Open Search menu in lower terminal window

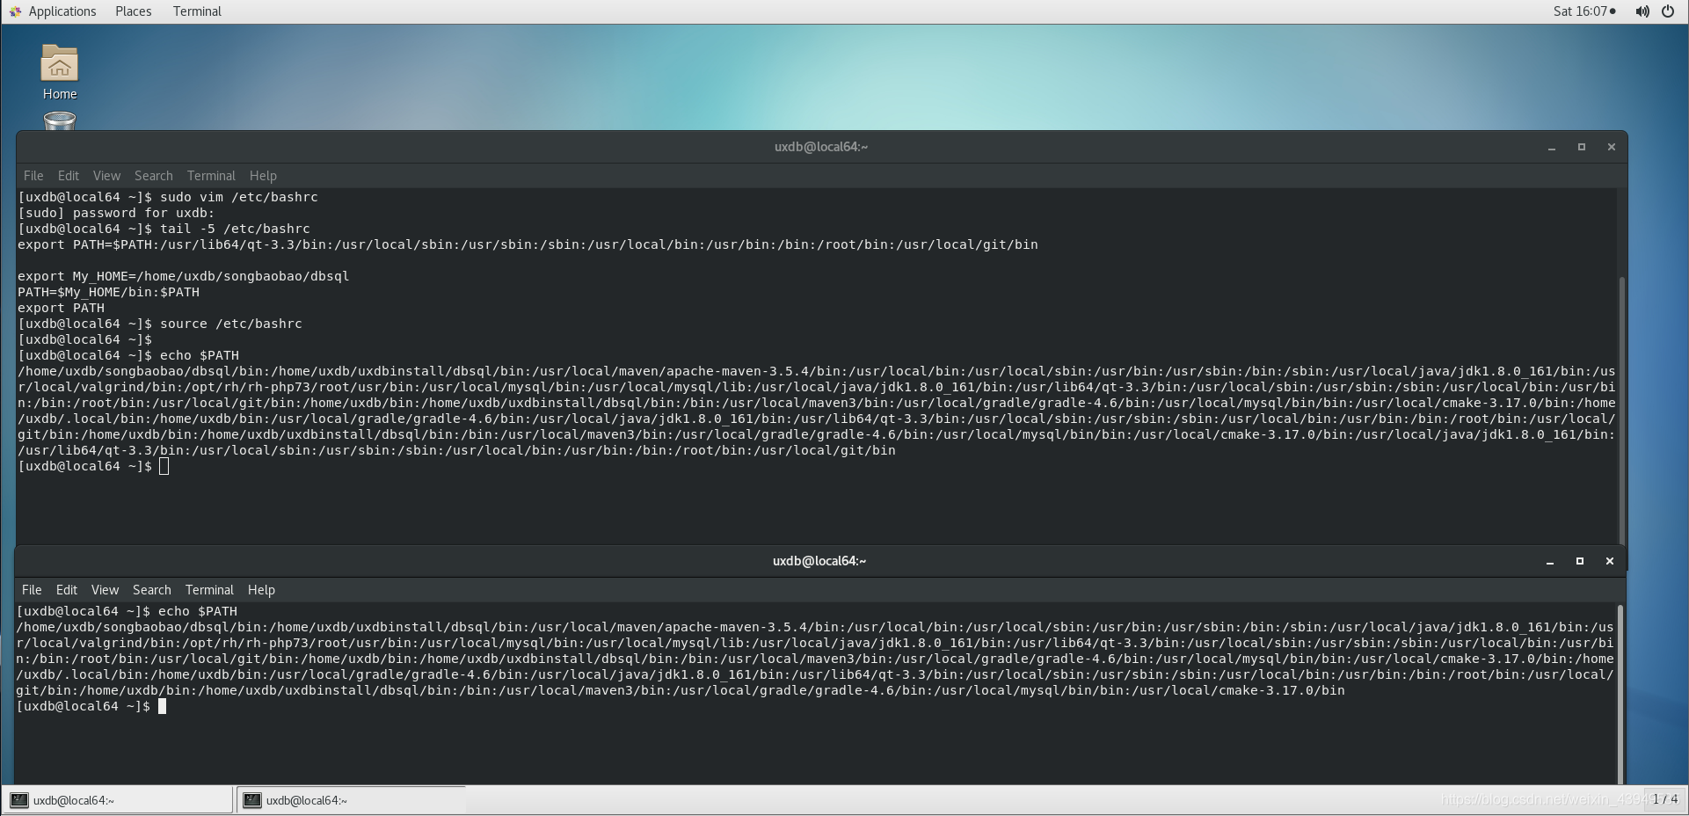coord(151,590)
